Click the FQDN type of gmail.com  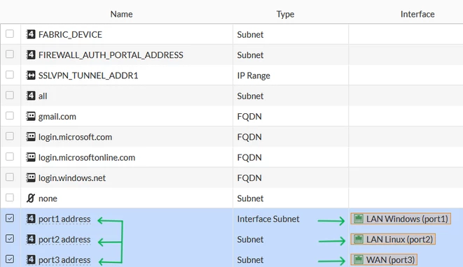point(249,117)
